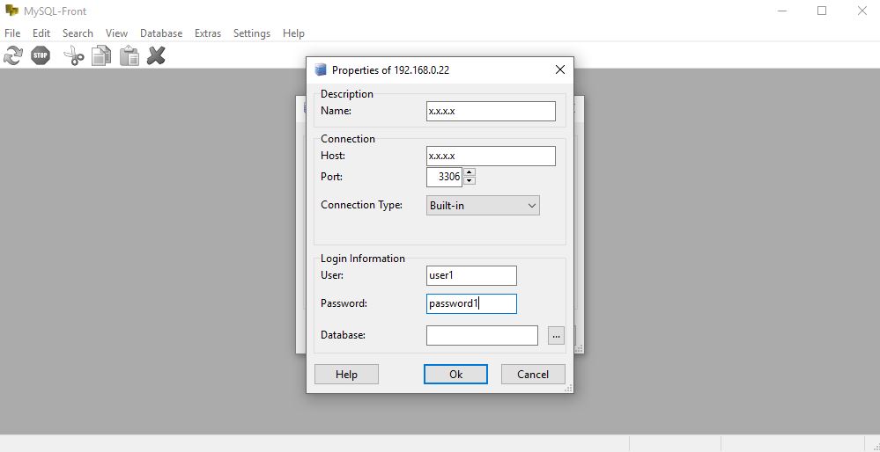Click the Help button in dialog
This screenshot has height=452, width=880.
[x=346, y=374]
